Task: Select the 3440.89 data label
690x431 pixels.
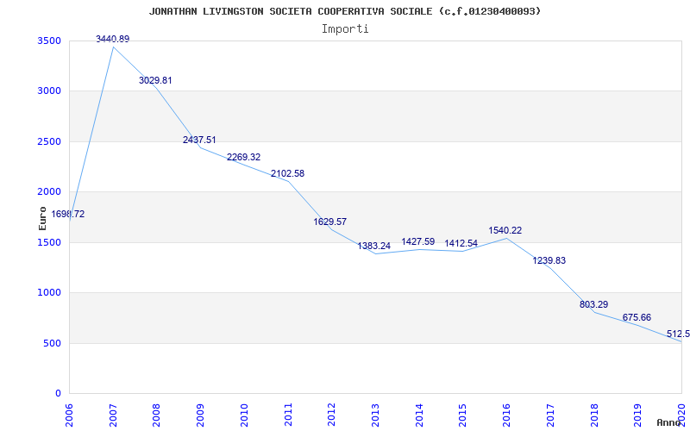Action: [113, 39]
